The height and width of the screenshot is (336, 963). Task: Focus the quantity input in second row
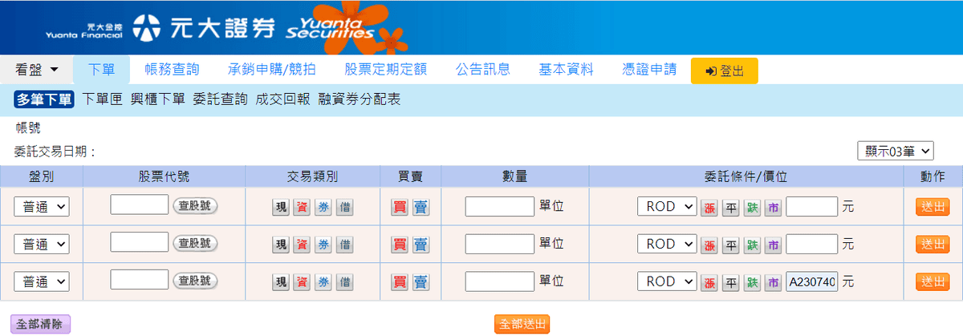499,244
